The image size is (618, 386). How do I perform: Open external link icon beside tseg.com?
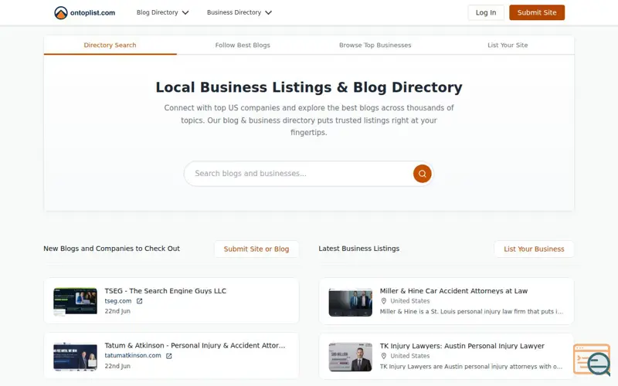139,301
